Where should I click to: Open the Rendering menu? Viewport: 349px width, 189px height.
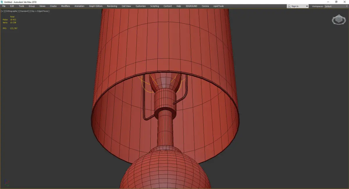point(112,6)
